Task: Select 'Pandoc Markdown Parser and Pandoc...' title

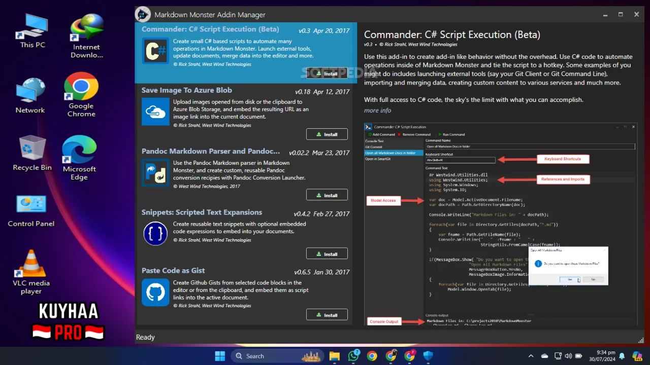Action: tap(211, 151)
